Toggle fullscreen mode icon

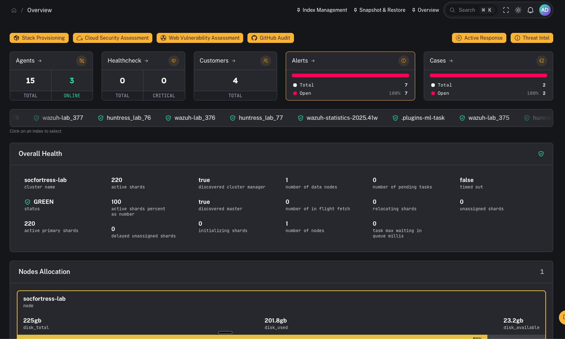coord(506,10)
